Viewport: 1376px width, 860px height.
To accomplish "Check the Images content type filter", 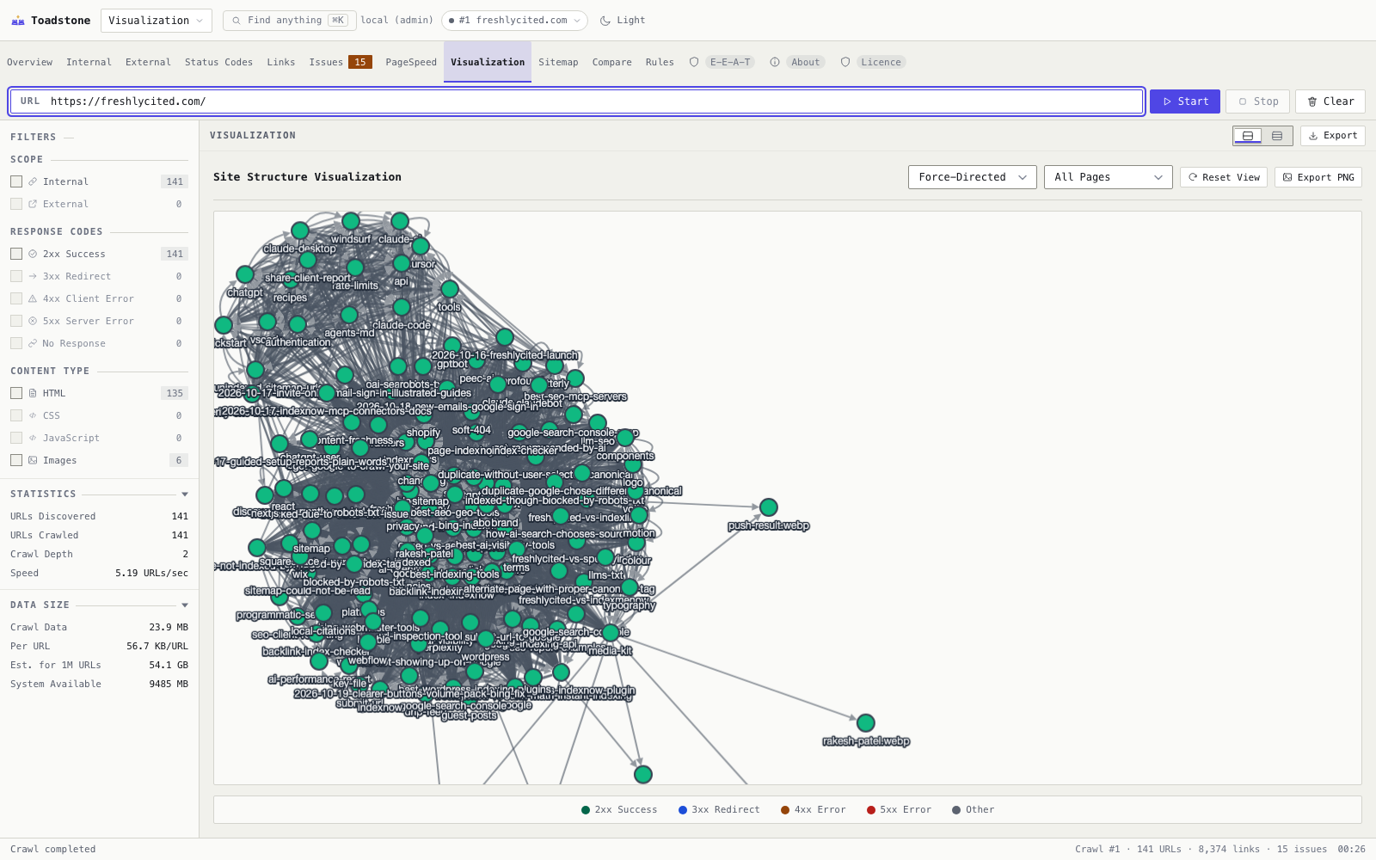I will [16, 460].
